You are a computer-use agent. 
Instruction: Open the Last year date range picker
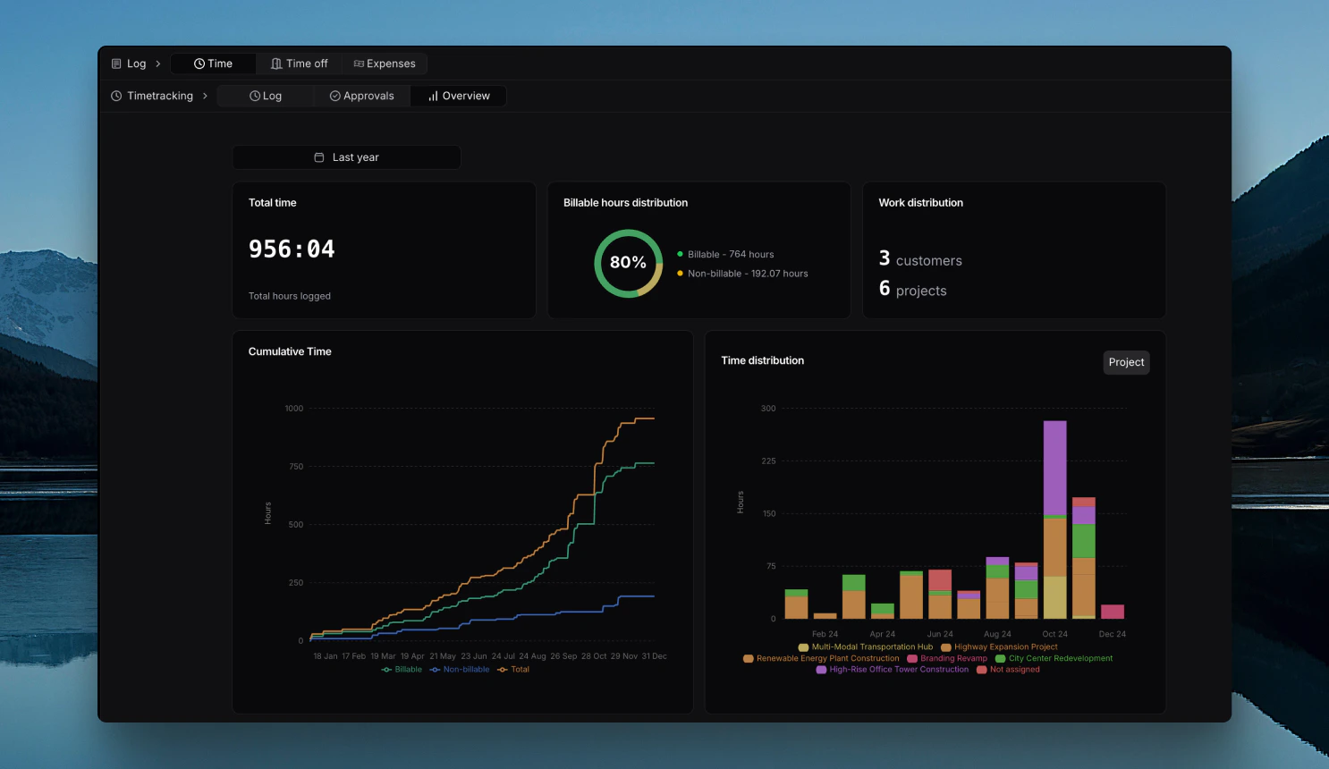point(347,157)
